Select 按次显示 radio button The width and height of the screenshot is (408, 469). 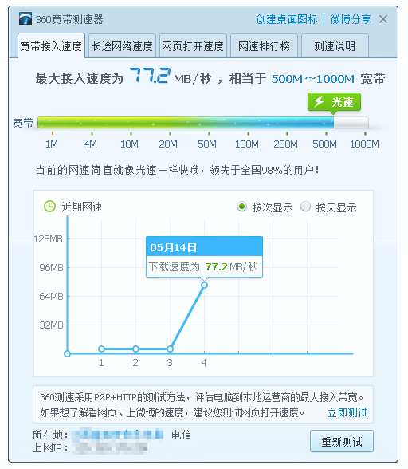(241, 207)
